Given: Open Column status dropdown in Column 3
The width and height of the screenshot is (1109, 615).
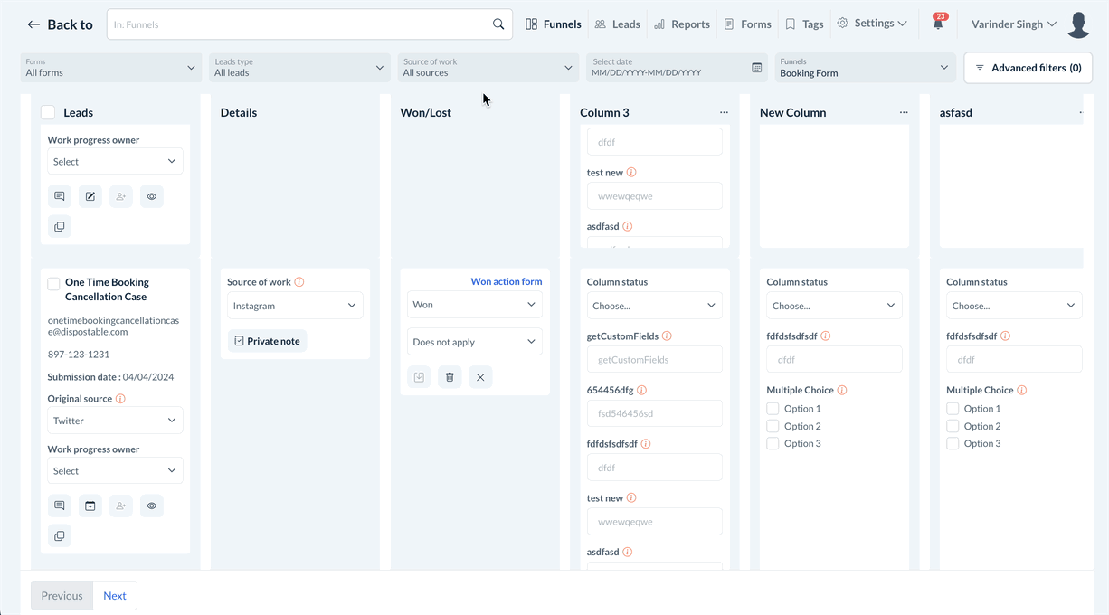Looking at the screenshot, I should pyautogui.click(x=654, y=306).
